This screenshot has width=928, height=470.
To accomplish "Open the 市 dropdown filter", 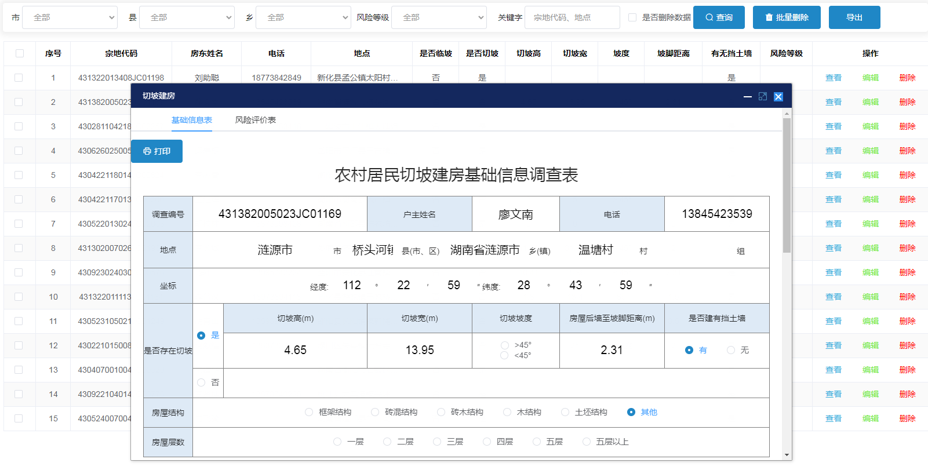I will 70,17.
